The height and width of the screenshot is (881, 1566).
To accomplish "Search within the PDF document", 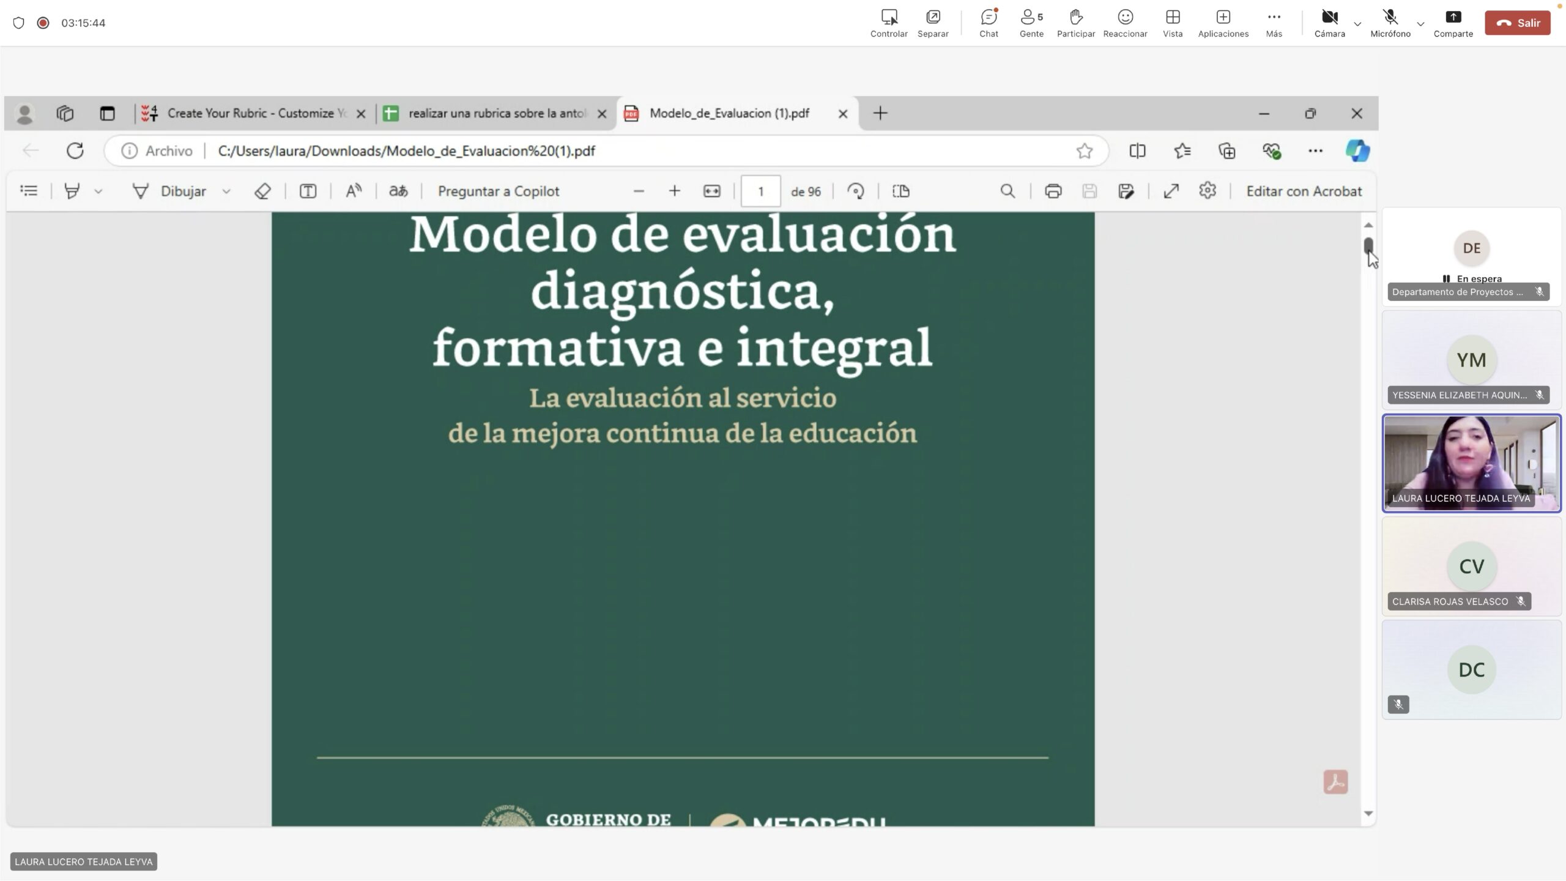I will click(1008, 191).
